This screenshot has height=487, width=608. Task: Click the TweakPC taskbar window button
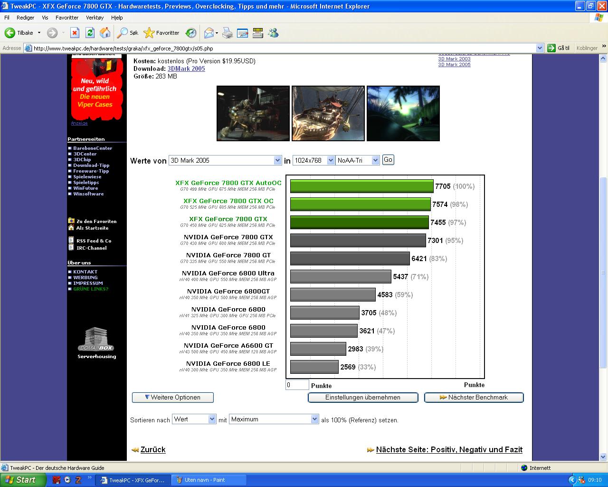(x=133, y=480)
